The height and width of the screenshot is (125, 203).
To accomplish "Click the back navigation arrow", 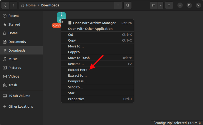I will 5,5.
